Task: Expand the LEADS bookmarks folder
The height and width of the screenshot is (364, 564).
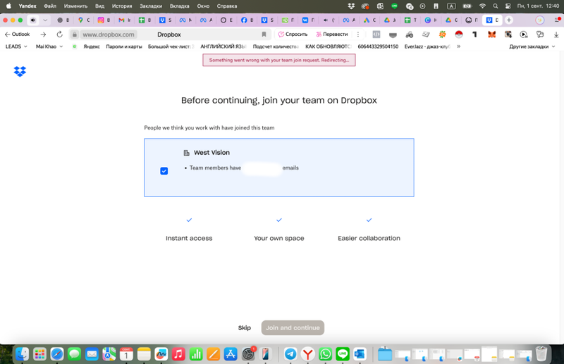Action: pos(16,46)
